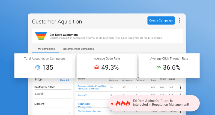Open the Recommended Campaigns tab
This screenshot has width=215, height=115.
[x=78, y=49]
